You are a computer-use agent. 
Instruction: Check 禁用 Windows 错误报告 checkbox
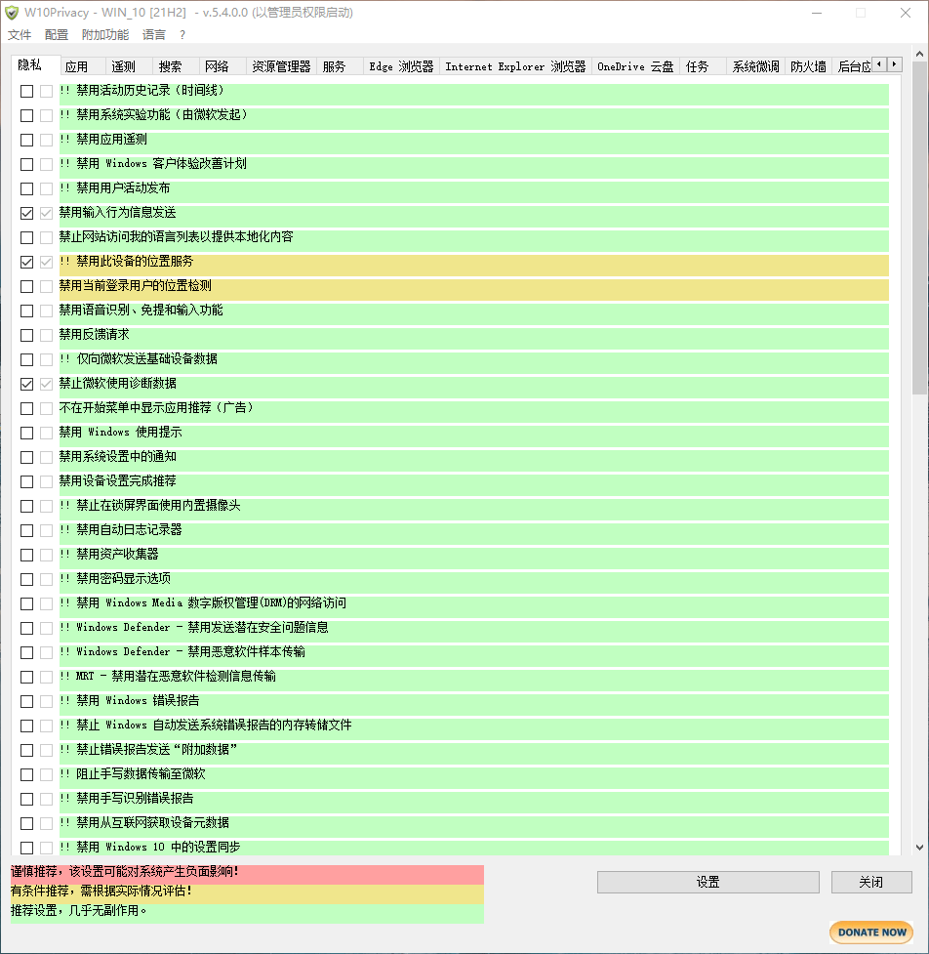coord(26,701)
